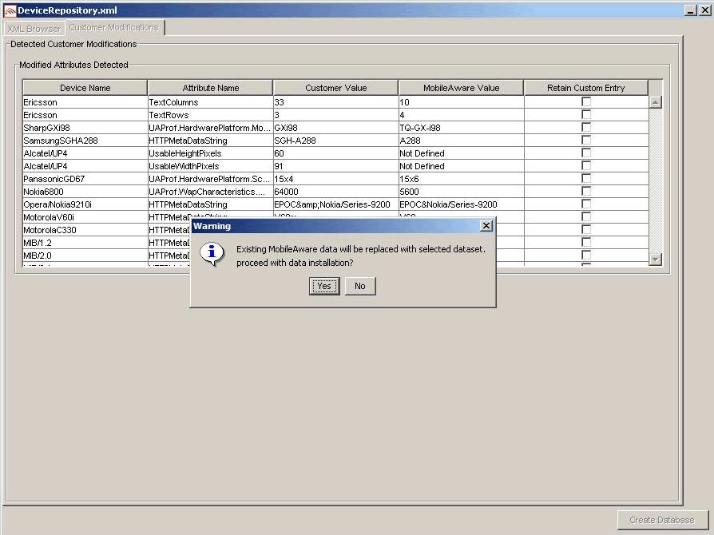Click the TextRows attribute cell
Screen dimensions: 714x535
tap(210, 115)
